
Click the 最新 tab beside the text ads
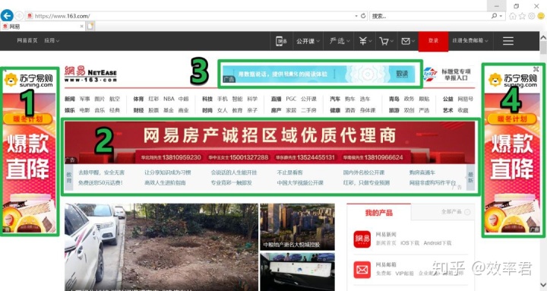click(470, 177)
